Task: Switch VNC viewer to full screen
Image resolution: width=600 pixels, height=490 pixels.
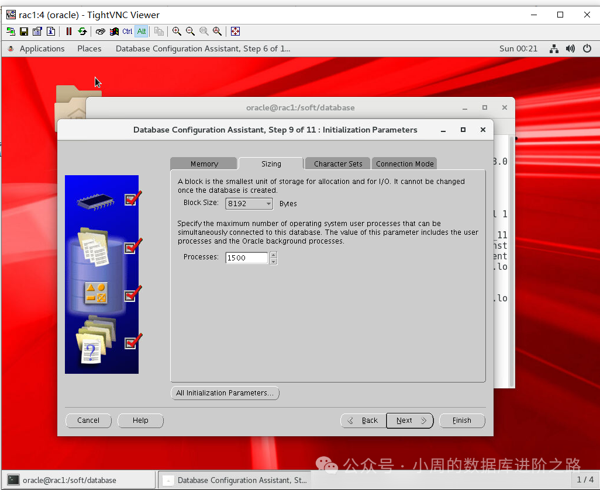Action: coord(235,32)
